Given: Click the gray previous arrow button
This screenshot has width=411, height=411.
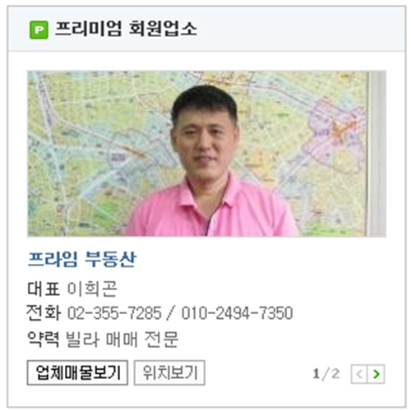Looking at the screenshot, I should pyautogui.click(x=359, y=374).
